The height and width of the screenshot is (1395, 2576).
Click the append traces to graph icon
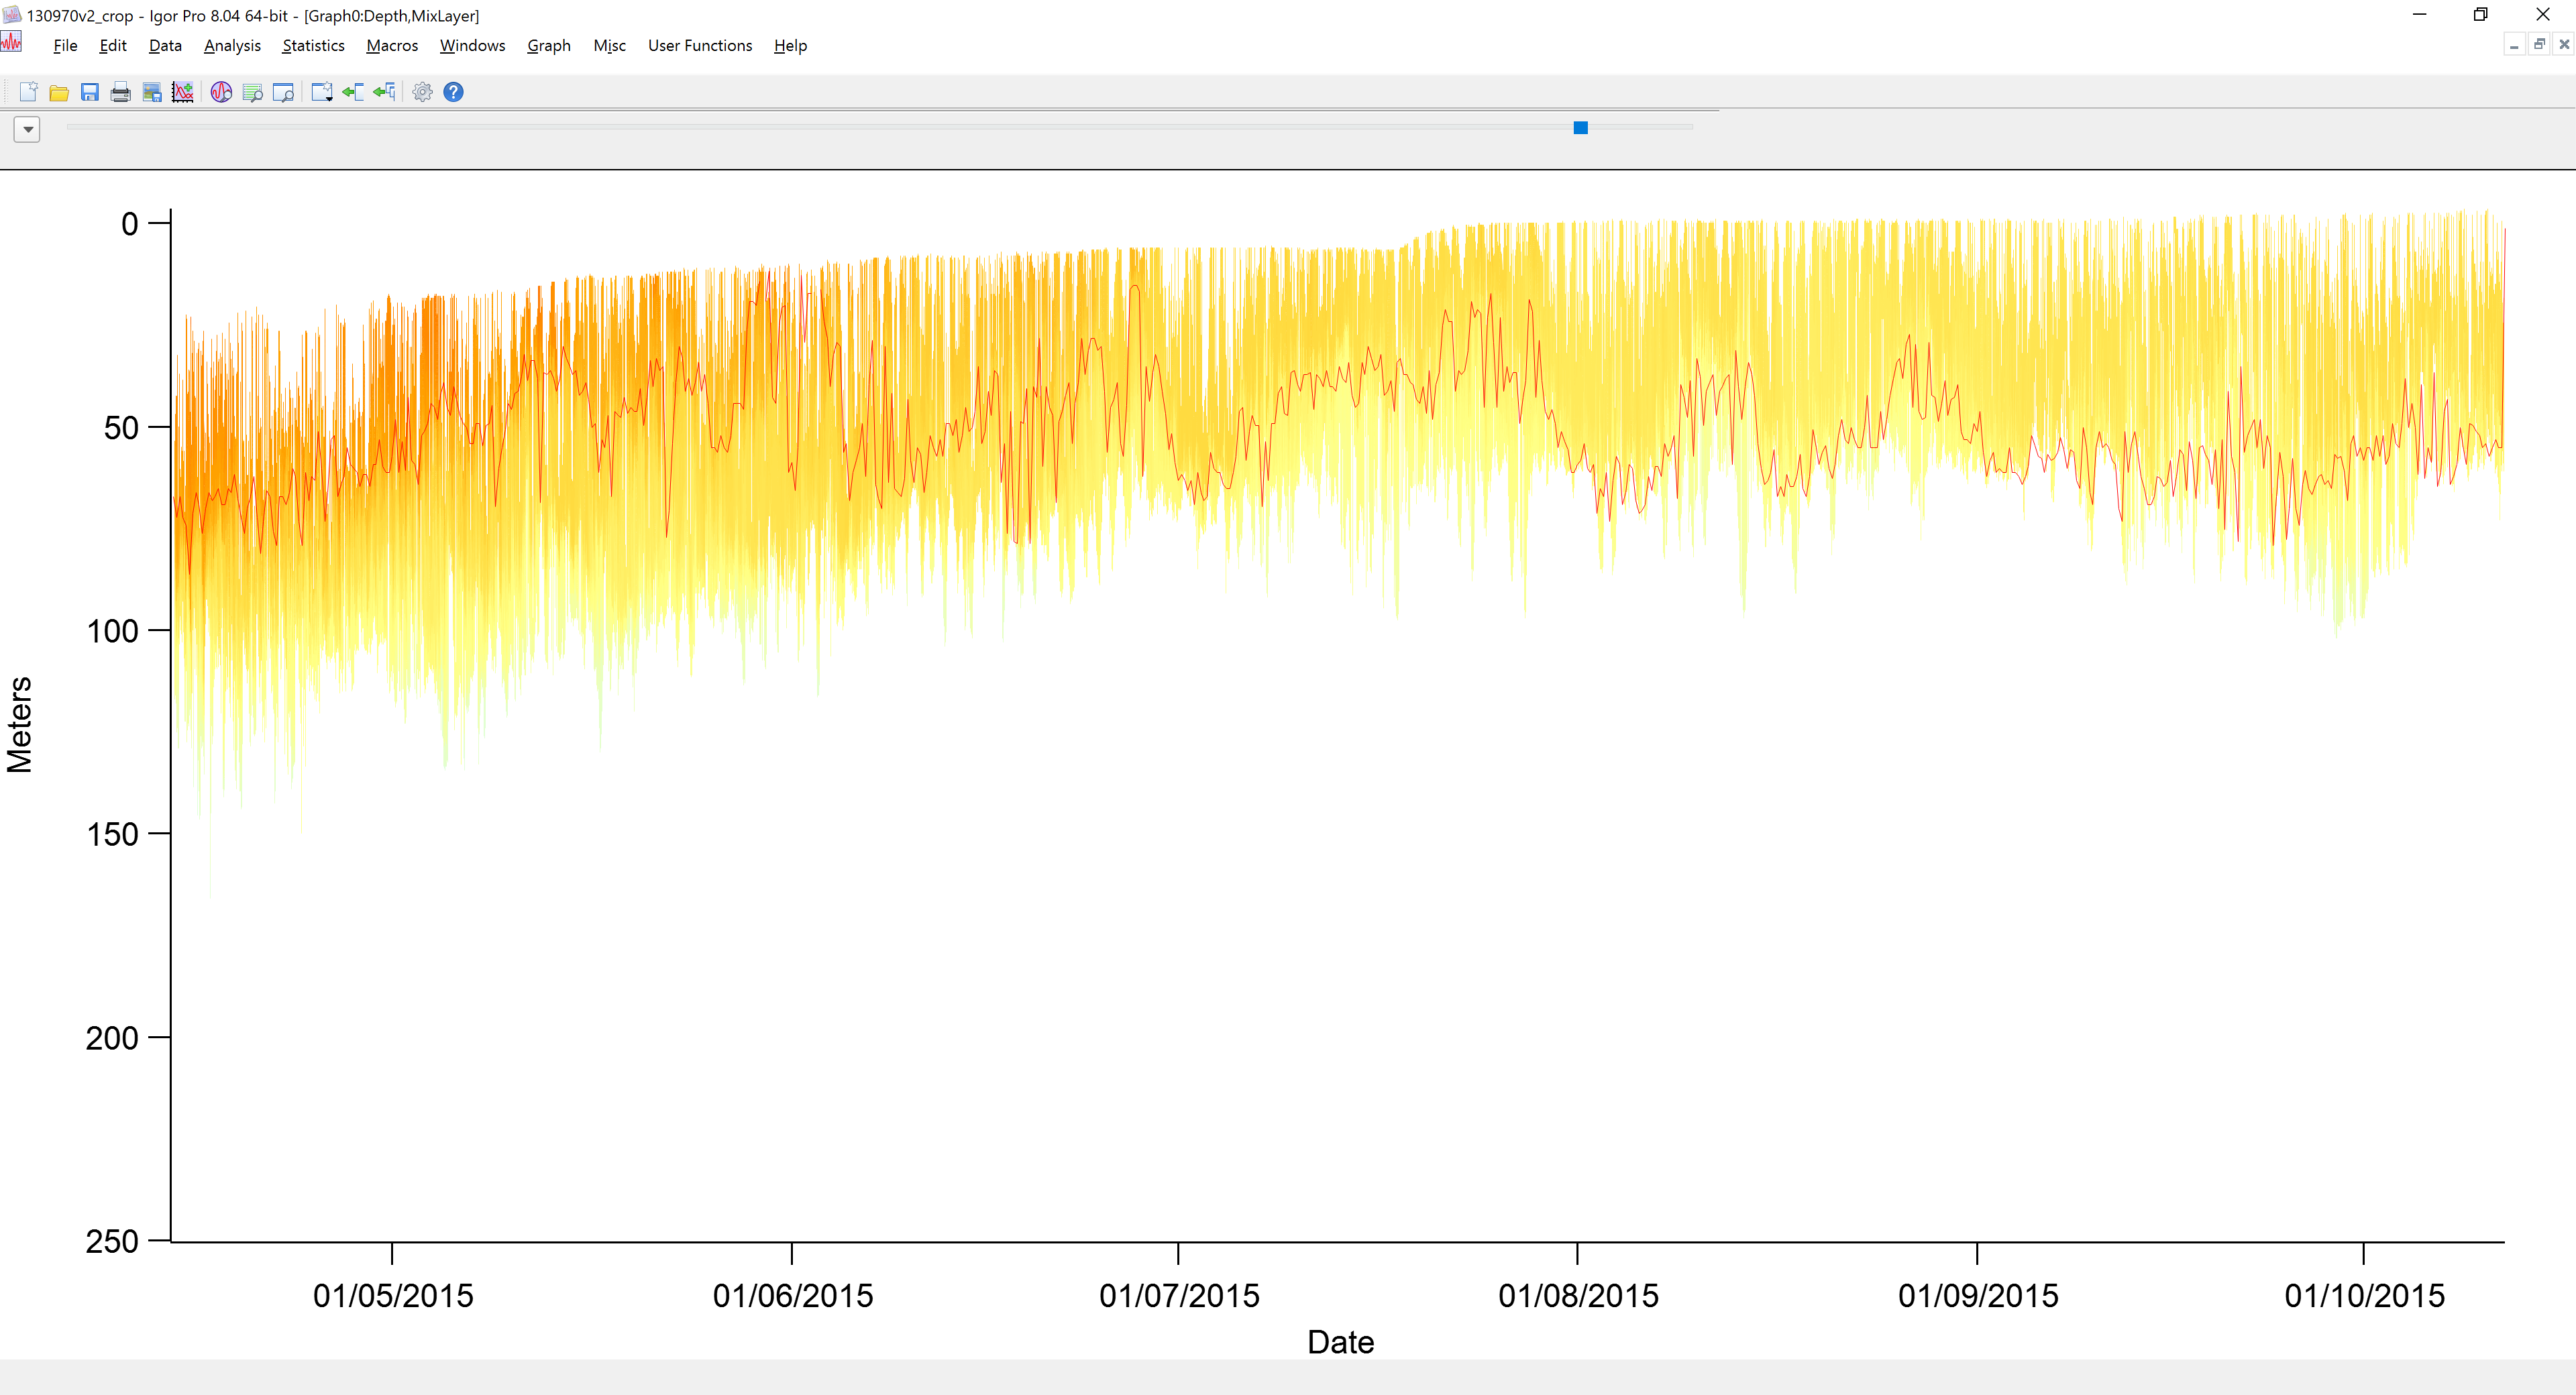click(183, 92)
